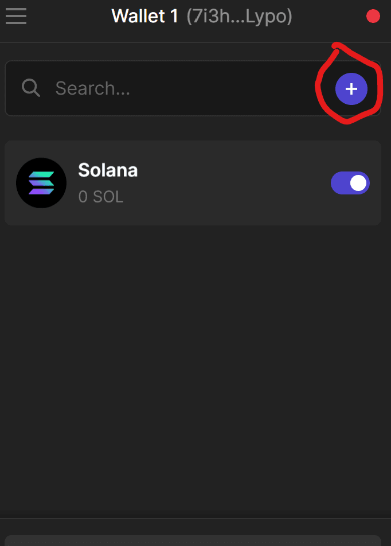
Task: Click the red-circled add token button
Action: (x=351, y=89)
